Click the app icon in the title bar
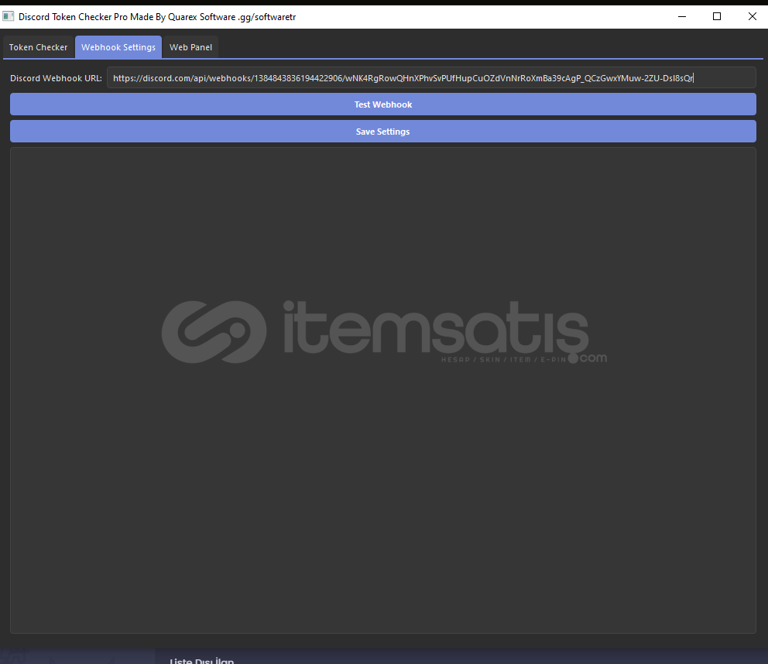Image resolution: width=768 pixels, height=664 pixels. (9, 17)
